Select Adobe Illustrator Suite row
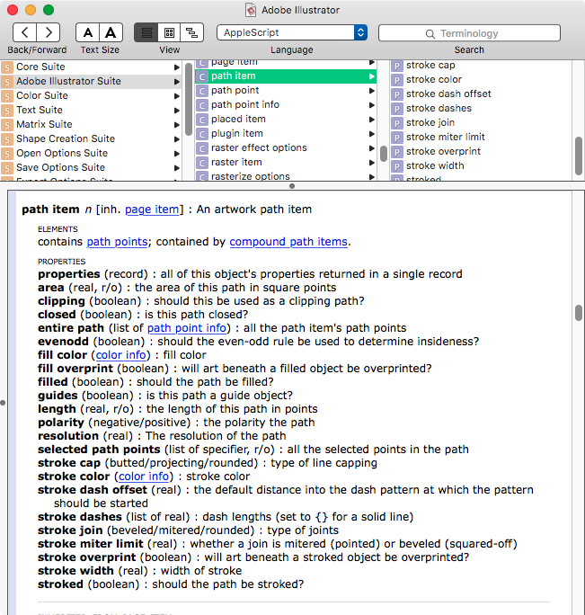 tap(91, 81)
